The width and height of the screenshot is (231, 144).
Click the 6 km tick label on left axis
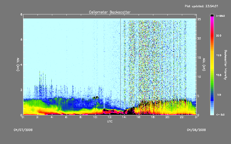point(21,39)
